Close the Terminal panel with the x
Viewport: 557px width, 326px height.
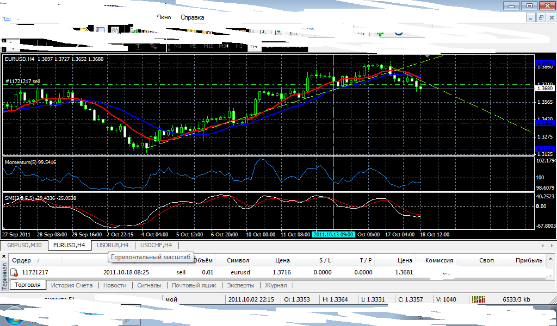point(4,256)
